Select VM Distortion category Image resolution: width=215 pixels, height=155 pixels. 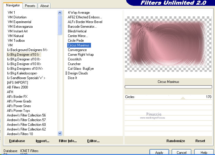(x=17, y=17)
